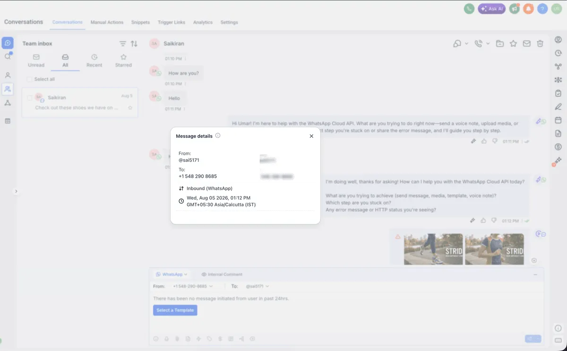Open the announcements megaphone icon
The image size is (567, 351).
tap(514, 9)
